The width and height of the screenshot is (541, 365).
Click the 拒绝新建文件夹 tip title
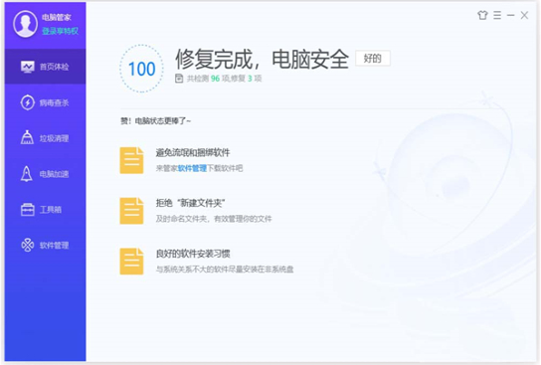click(190, 203)
